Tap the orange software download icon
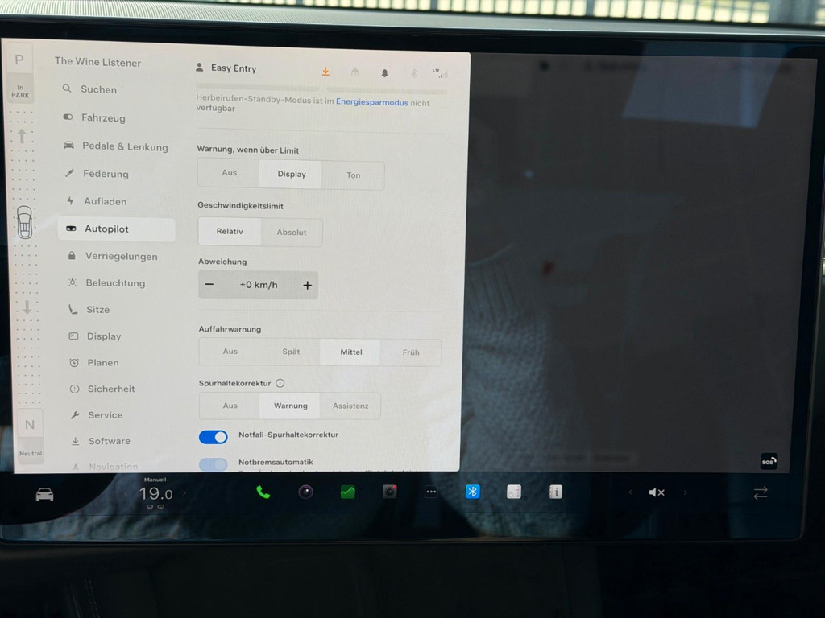The height and width of the screenshot is (618, 825). click(325, 72)
